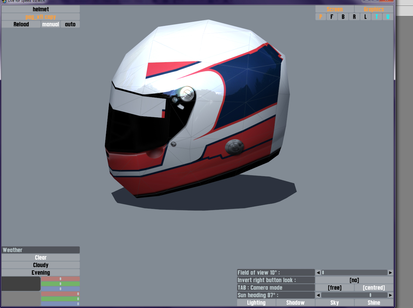Screen dimensions: 413x308
Task: Toggle Invert right button look [no]
Action: (354, 280)
